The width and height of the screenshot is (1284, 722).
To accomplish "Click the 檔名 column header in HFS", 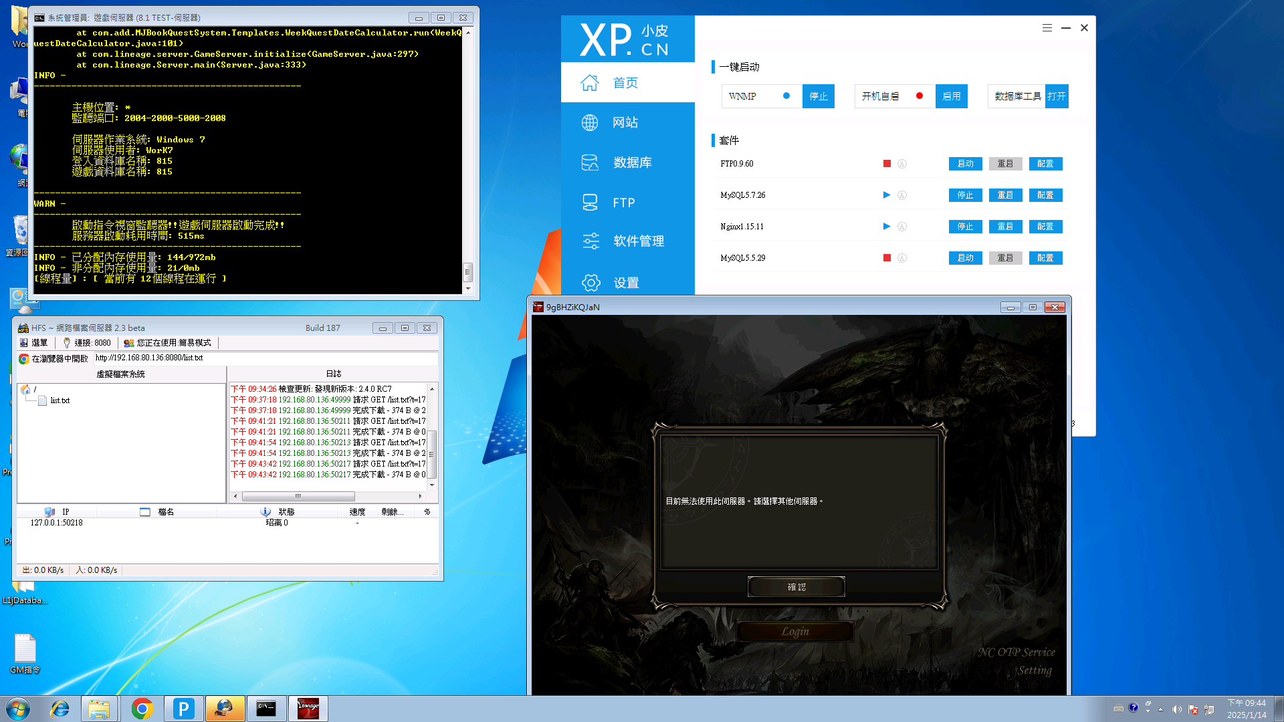I will [x=157, y=512].
